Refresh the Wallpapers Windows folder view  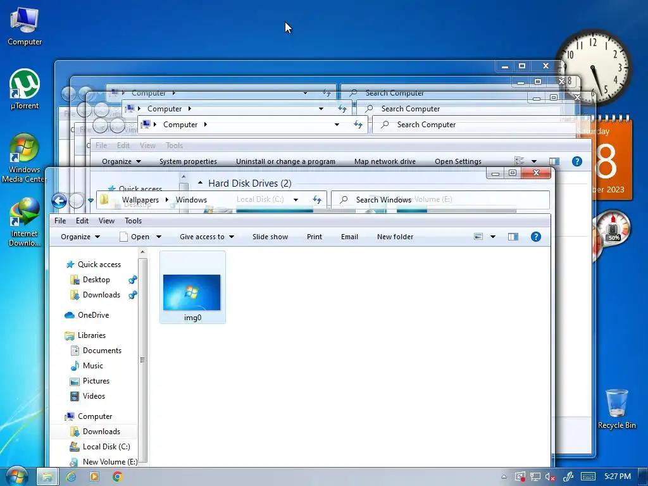[317, 199]
